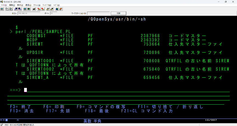
Task: Click the Send File to host icon
Action: 16,9
